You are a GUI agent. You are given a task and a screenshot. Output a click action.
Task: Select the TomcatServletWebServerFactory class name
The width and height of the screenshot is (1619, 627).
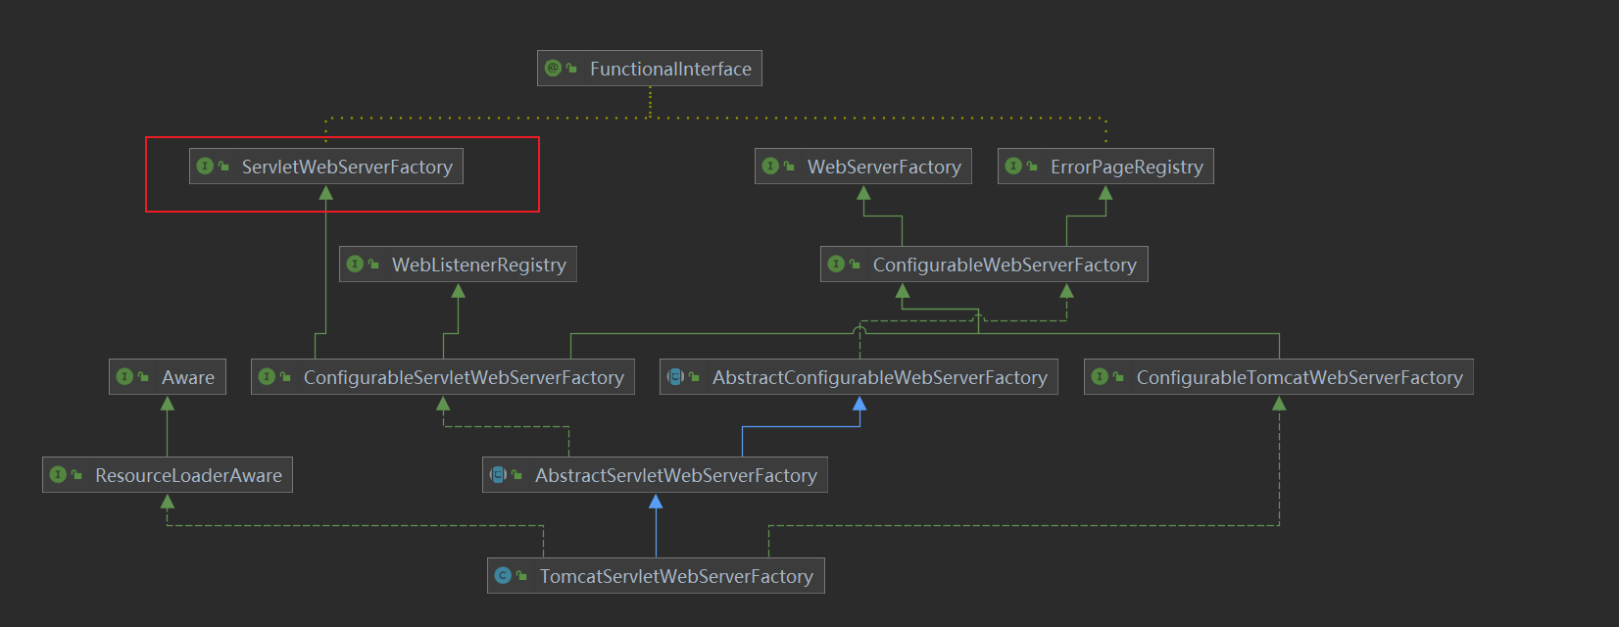pos(676,576)
